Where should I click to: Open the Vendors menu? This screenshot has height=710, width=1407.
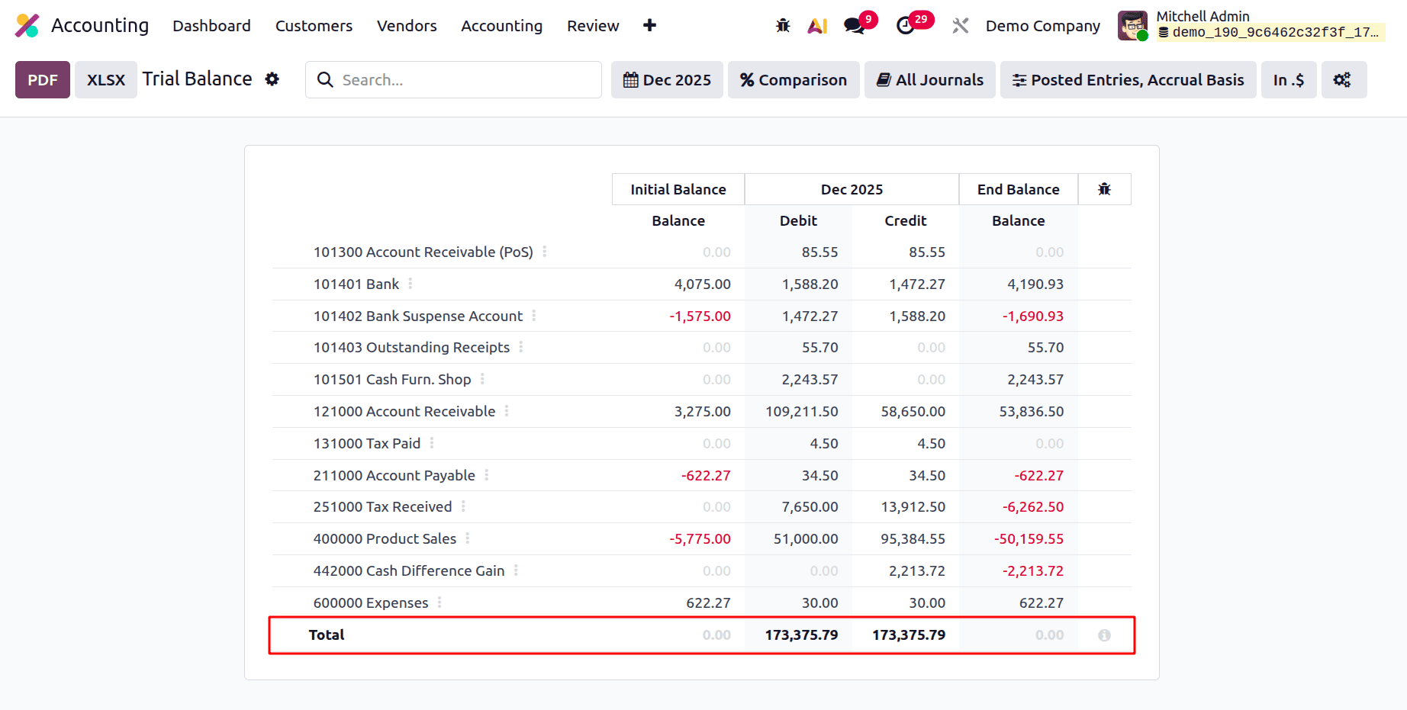[407, 26]
